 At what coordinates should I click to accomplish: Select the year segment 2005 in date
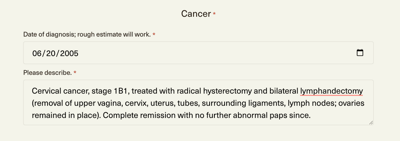[69, 53]
